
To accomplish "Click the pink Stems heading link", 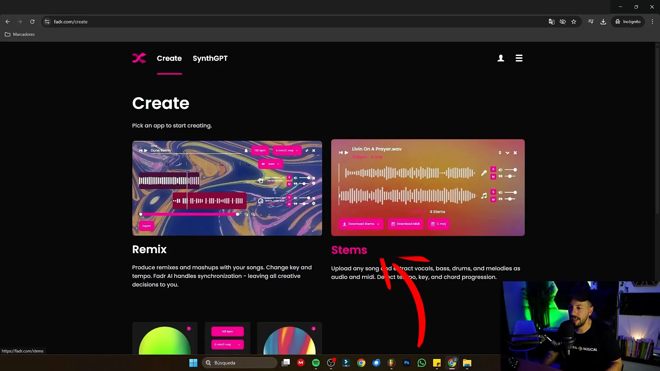I will (x=349, y=250).
